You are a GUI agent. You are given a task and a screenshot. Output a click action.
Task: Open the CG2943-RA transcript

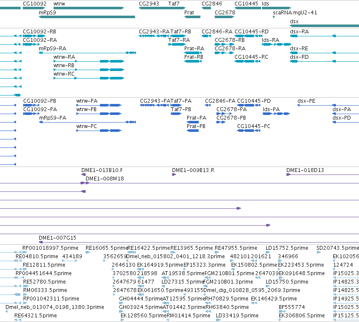(x=154, y=36)
